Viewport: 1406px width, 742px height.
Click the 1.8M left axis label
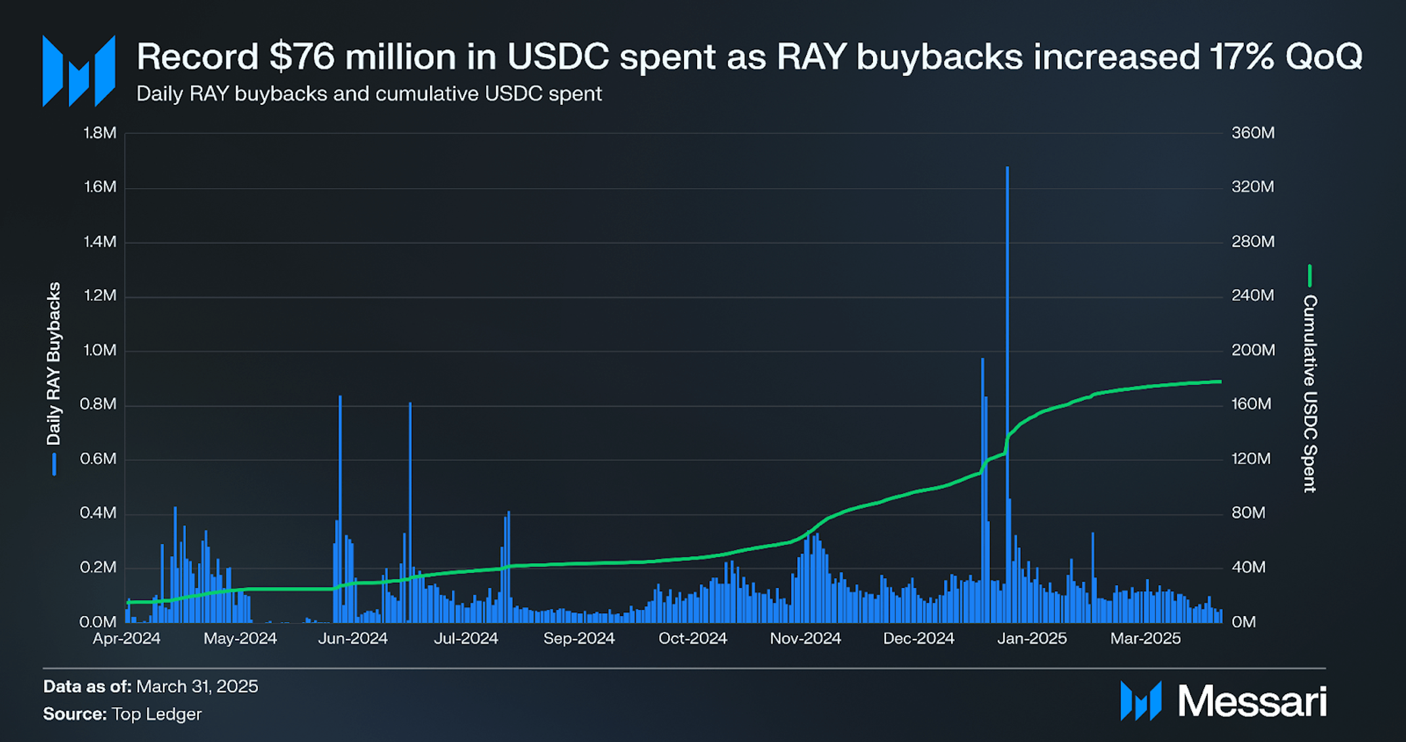pos(100,133)
